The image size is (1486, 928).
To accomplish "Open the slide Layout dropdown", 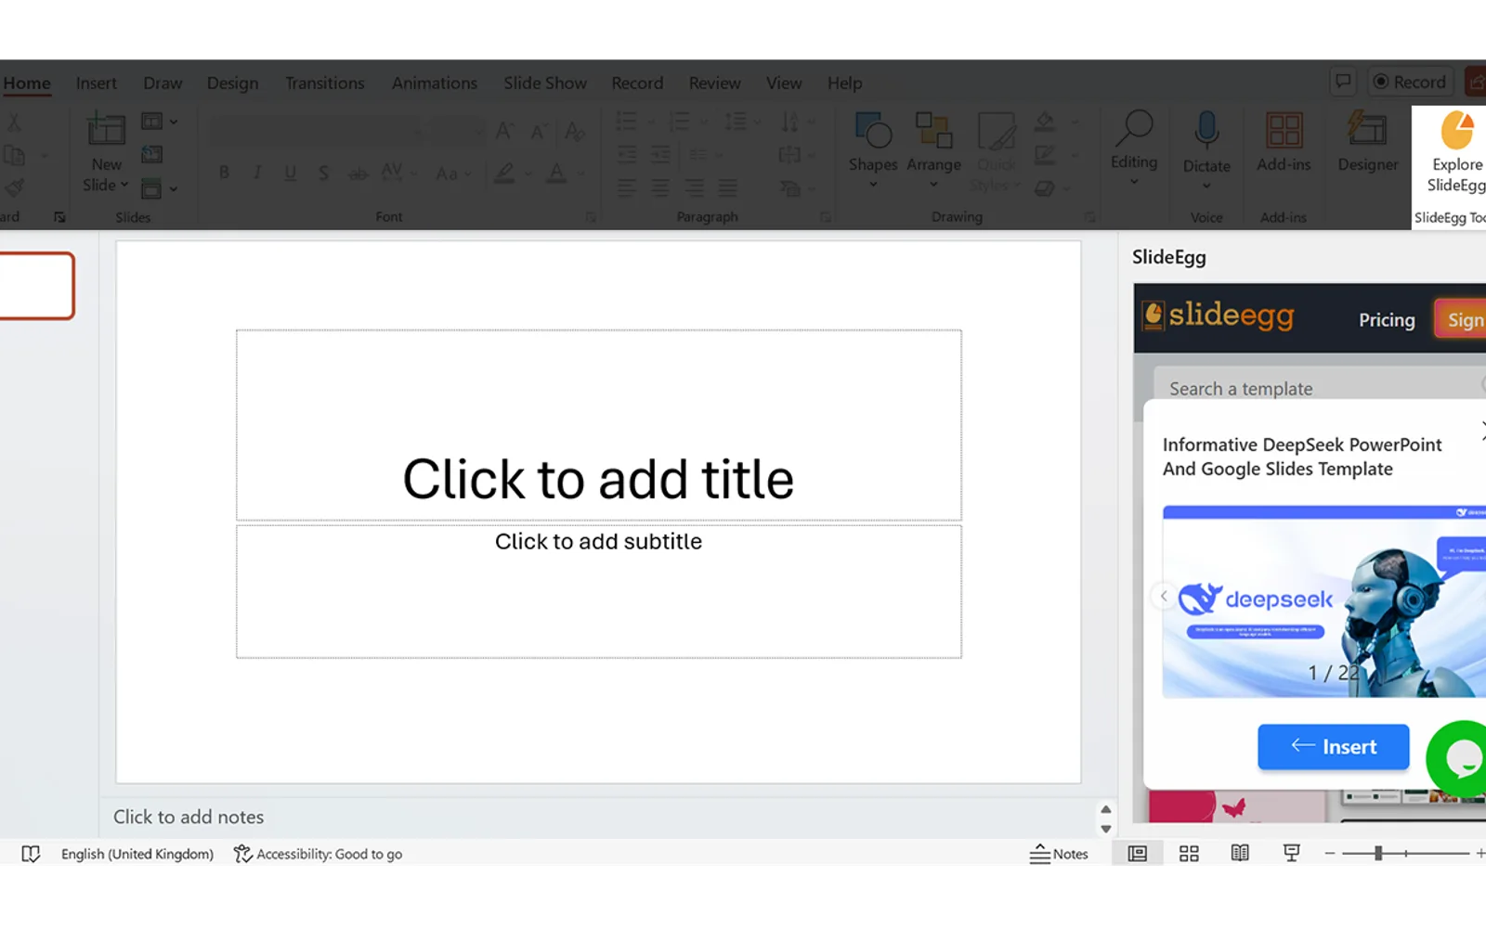I will pyautogui.click(x=159, y=122).
